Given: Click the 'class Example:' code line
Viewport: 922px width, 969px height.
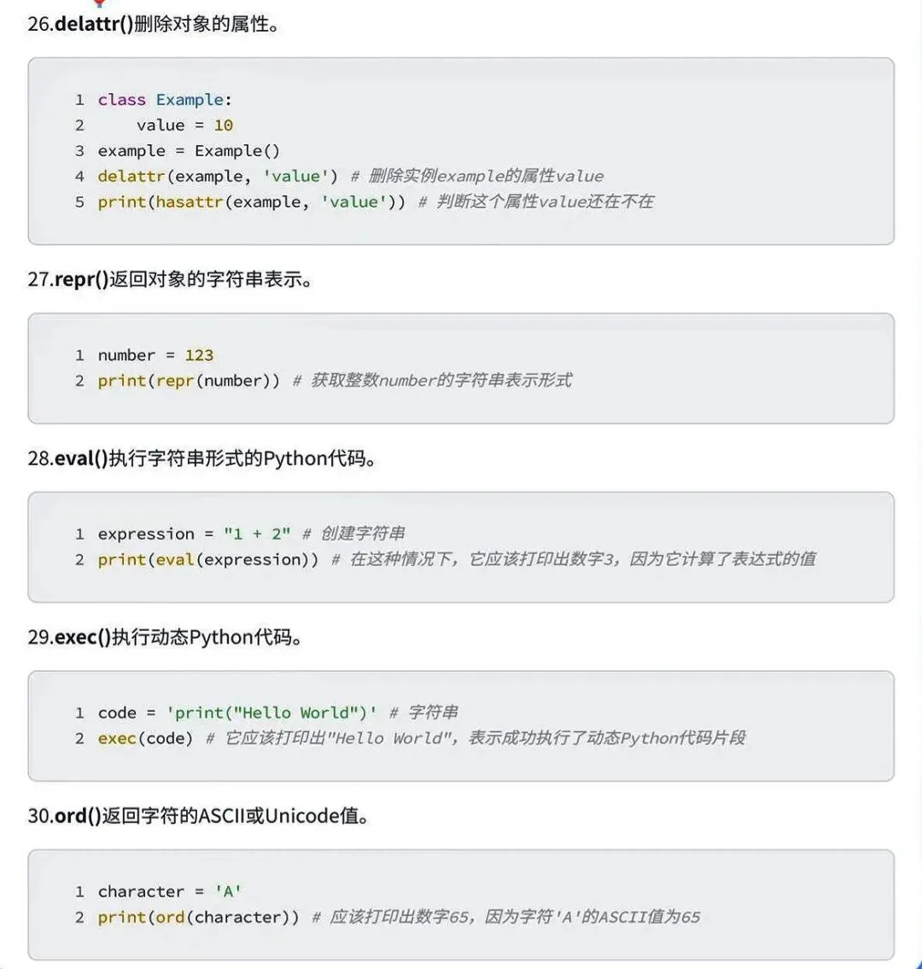Looking at the screenshot, I should tap(165, 100).
